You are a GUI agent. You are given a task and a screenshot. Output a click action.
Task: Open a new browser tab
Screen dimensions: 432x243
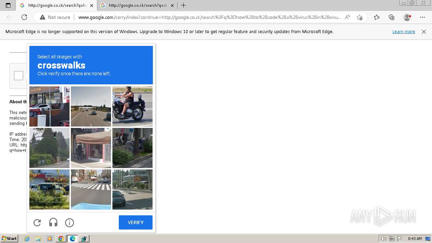click(x=183, y=5)
